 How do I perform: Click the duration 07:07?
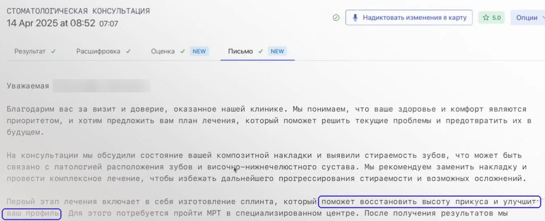109,24
